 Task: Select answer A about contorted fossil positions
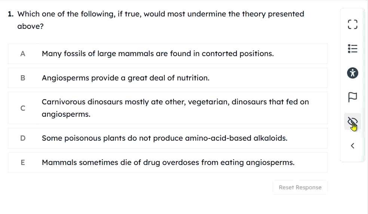pyautogui.click(x=168, y=53)
